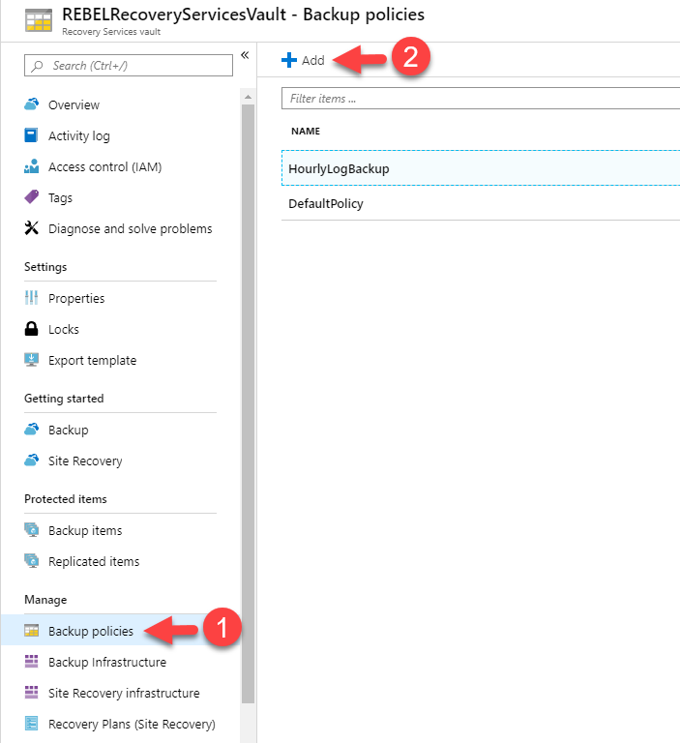This screenshot has height=743, width=680.
Task: Click the Activity log book icon
Action: [x=31, y=135]
